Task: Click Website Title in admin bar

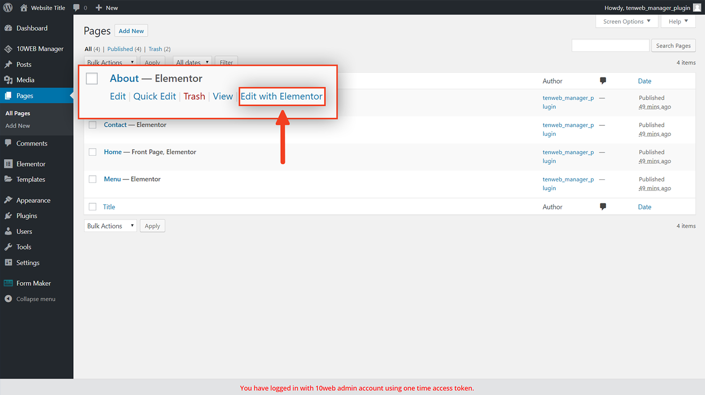Action: click(x=48, y=8)
